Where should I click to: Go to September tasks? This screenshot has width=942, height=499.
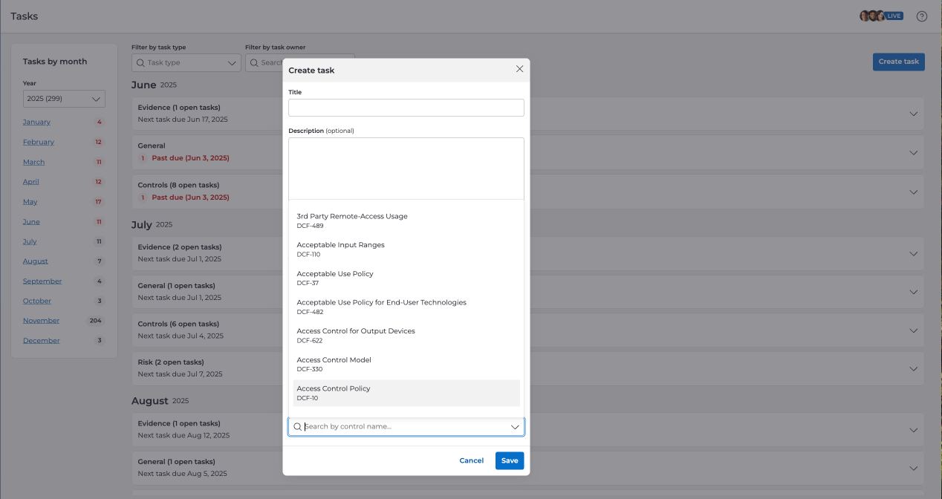point(42,281)
